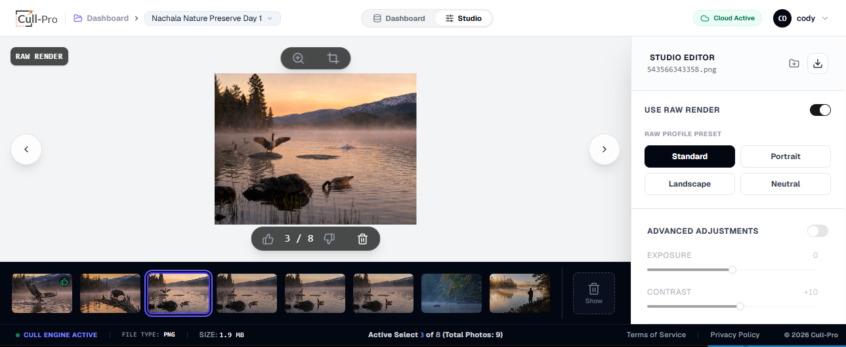Open the Privacy Policy link
The image size is (846, 347).
[x=735, y=335]
